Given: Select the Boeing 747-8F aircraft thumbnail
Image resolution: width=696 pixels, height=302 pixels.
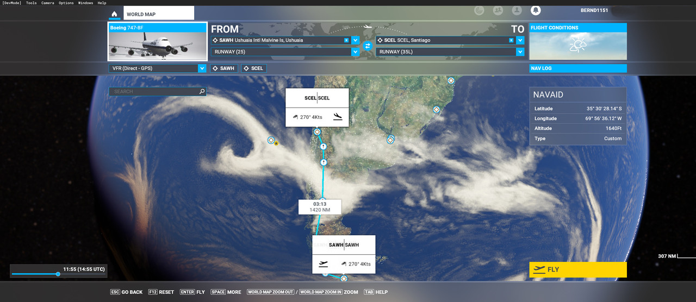Looking at the screenshot, I should [x=158, y=41].
